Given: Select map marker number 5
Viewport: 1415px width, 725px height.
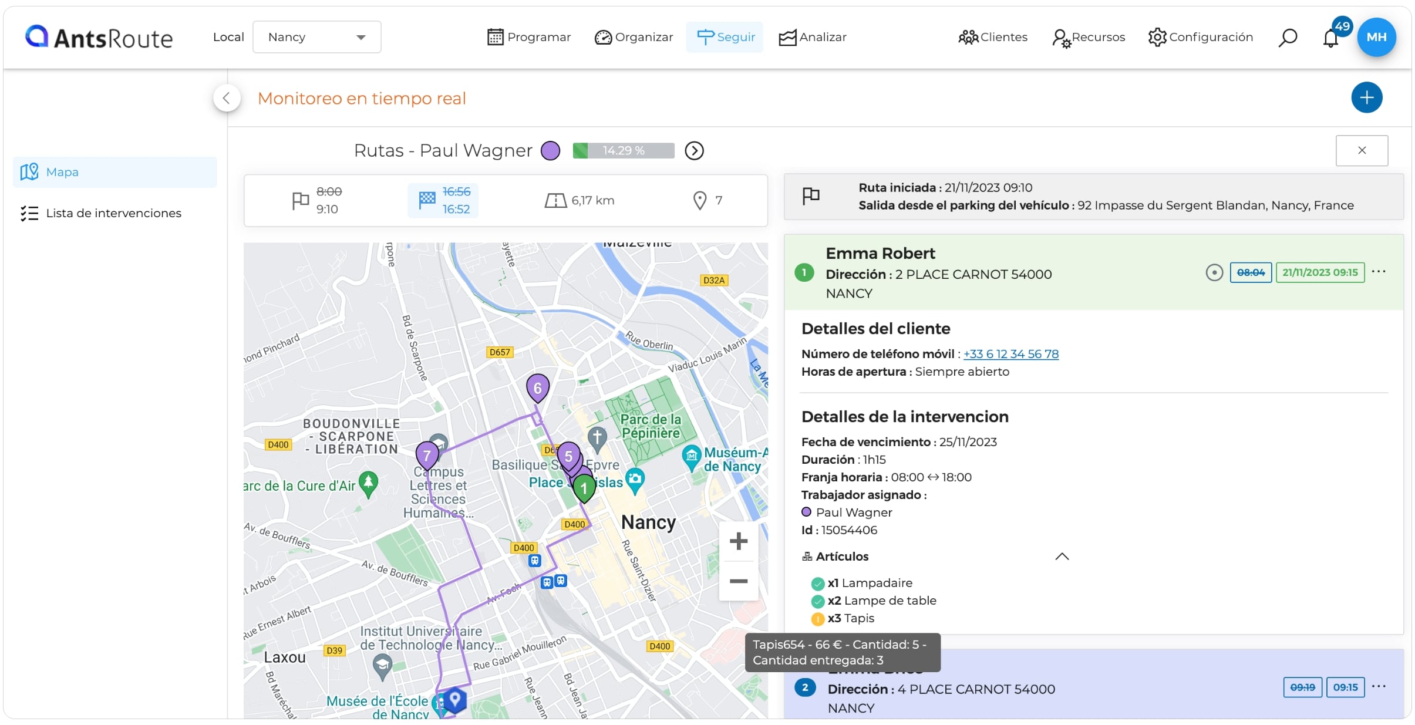Looking at the screenshot, I should [x=568, y=457].
